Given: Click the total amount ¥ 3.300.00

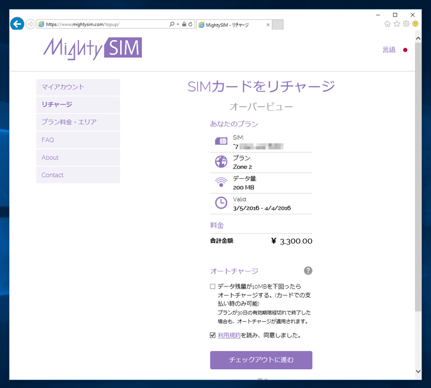Looking at the screenshot, I should [291, 241].
